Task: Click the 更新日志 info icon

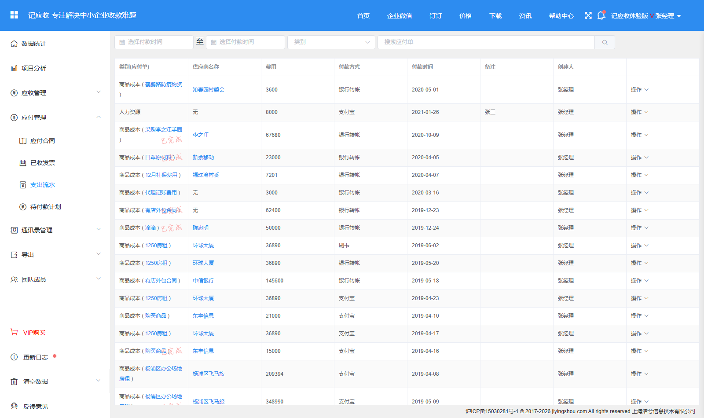Action: pos(14,357)
